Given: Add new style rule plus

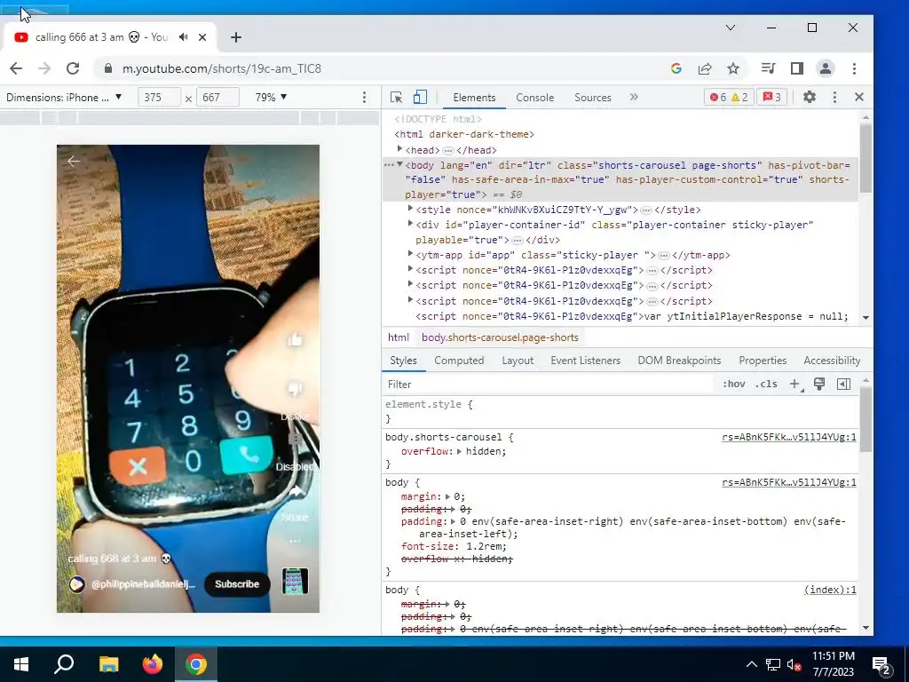Looking at the screenshot, I should (794, 384).
